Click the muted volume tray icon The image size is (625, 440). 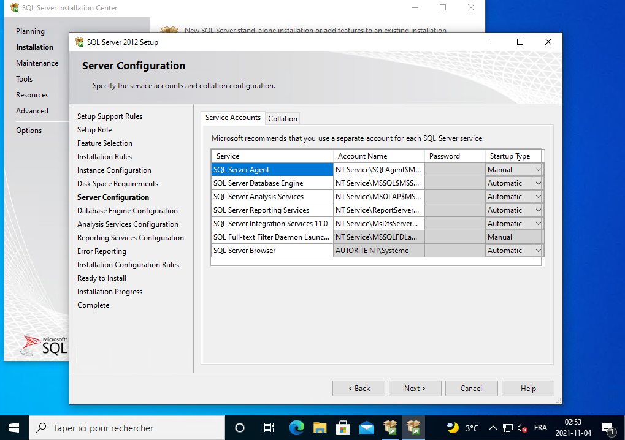[523, 428]
